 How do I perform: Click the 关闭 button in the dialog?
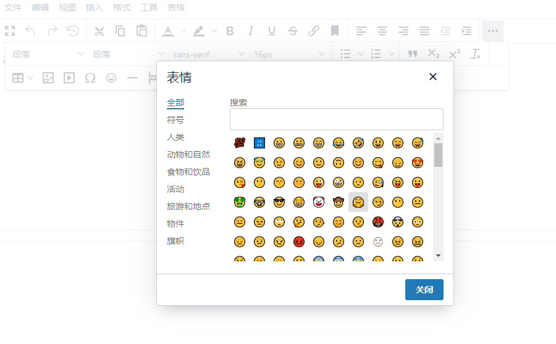click(424, 290)
